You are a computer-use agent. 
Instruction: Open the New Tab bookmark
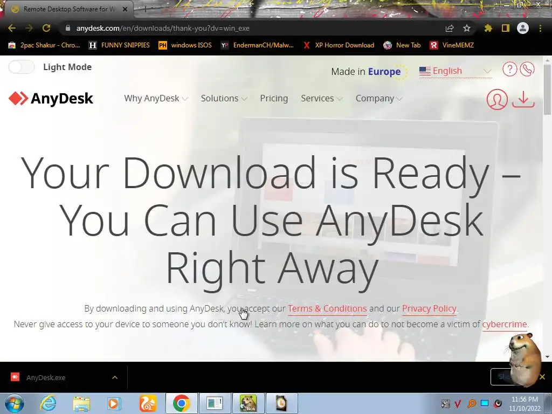coord(402,45)
